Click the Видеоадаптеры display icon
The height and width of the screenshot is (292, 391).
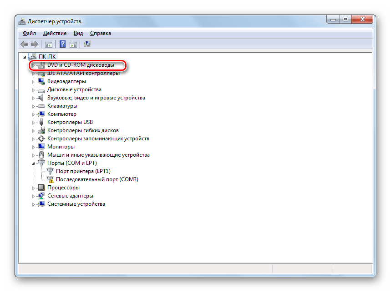[x=41, y=81]
